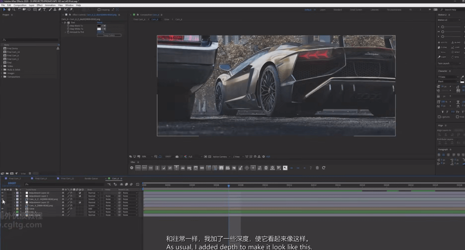Expand the Compositions folder

pyautogui.click(x=2, y=77)
